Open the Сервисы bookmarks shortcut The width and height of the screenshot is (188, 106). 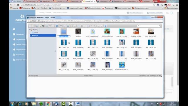14,8
